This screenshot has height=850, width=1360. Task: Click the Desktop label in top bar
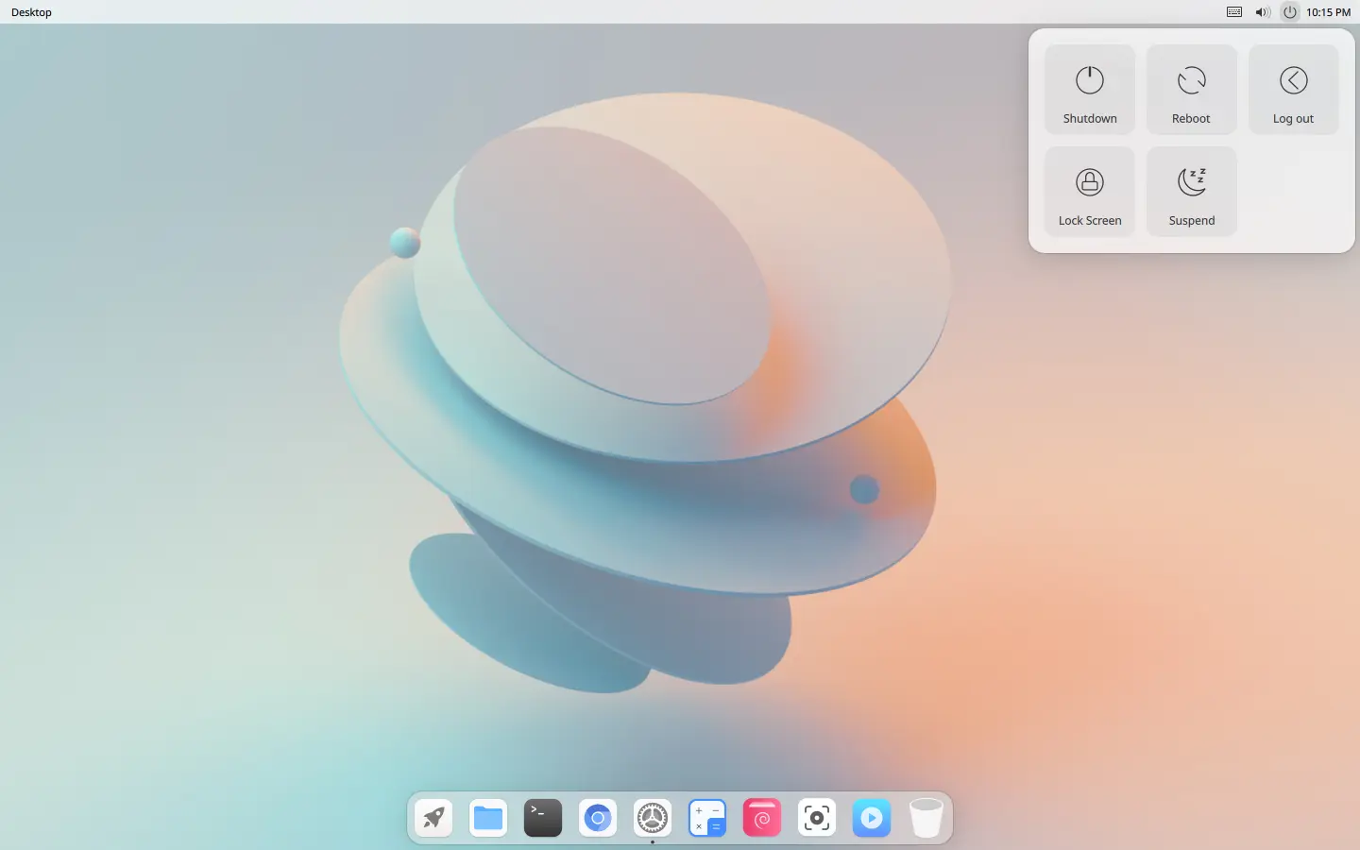[32, 12]
